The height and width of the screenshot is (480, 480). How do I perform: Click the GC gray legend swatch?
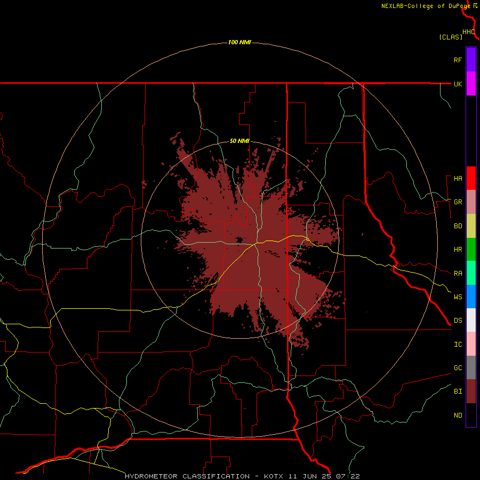coord(471,367)
